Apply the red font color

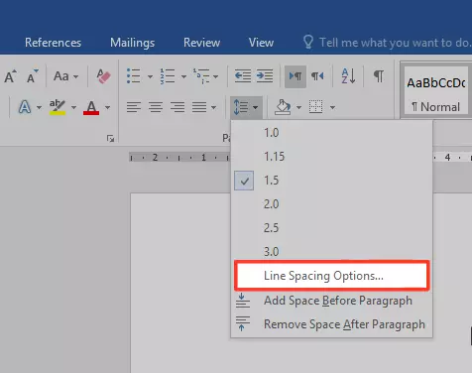coord(91,107)
